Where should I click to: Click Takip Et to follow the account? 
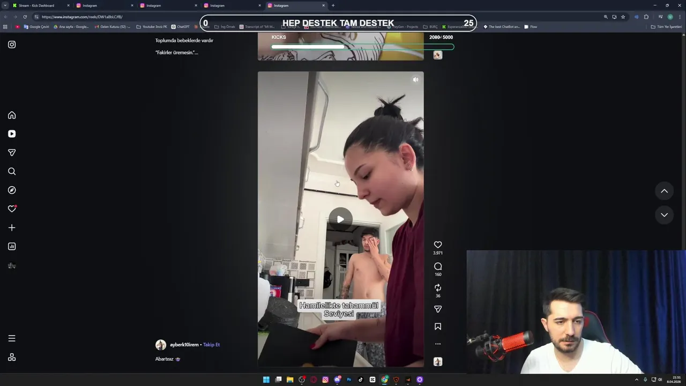point(211,345)
